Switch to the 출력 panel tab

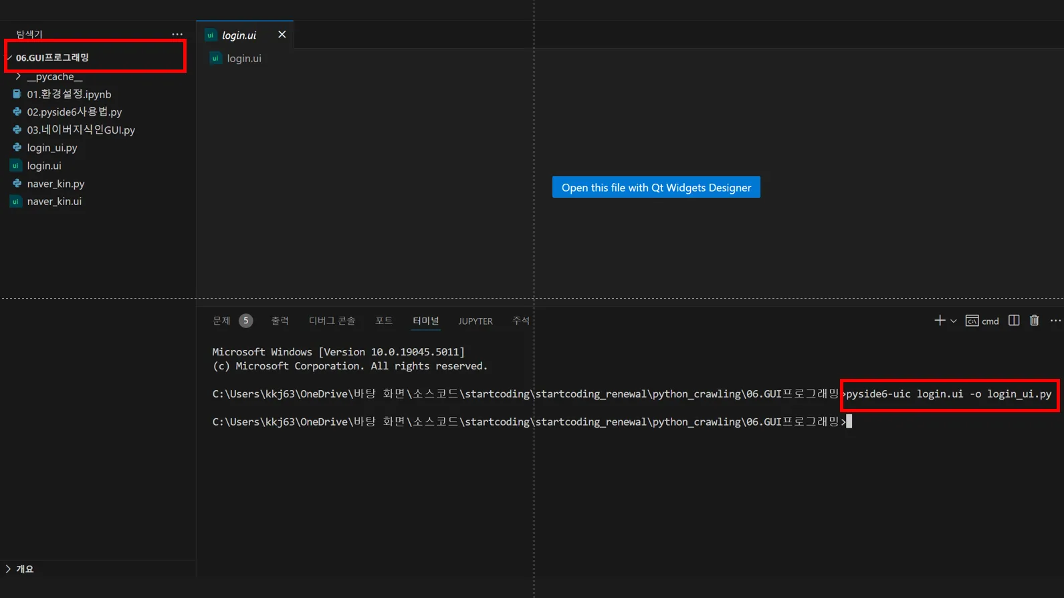[x=280, y=321]
